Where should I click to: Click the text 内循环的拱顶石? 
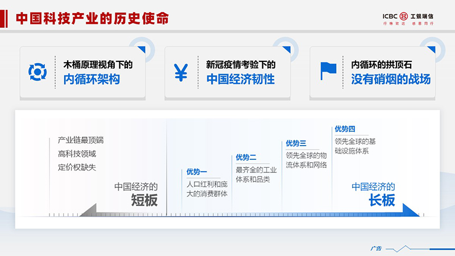(381, 65)
